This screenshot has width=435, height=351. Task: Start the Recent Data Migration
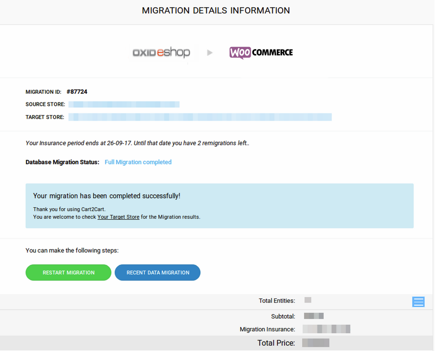[158, 272]
